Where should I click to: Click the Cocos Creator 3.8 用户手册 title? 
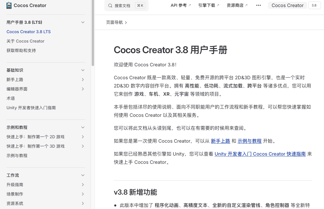click(171, 50)
